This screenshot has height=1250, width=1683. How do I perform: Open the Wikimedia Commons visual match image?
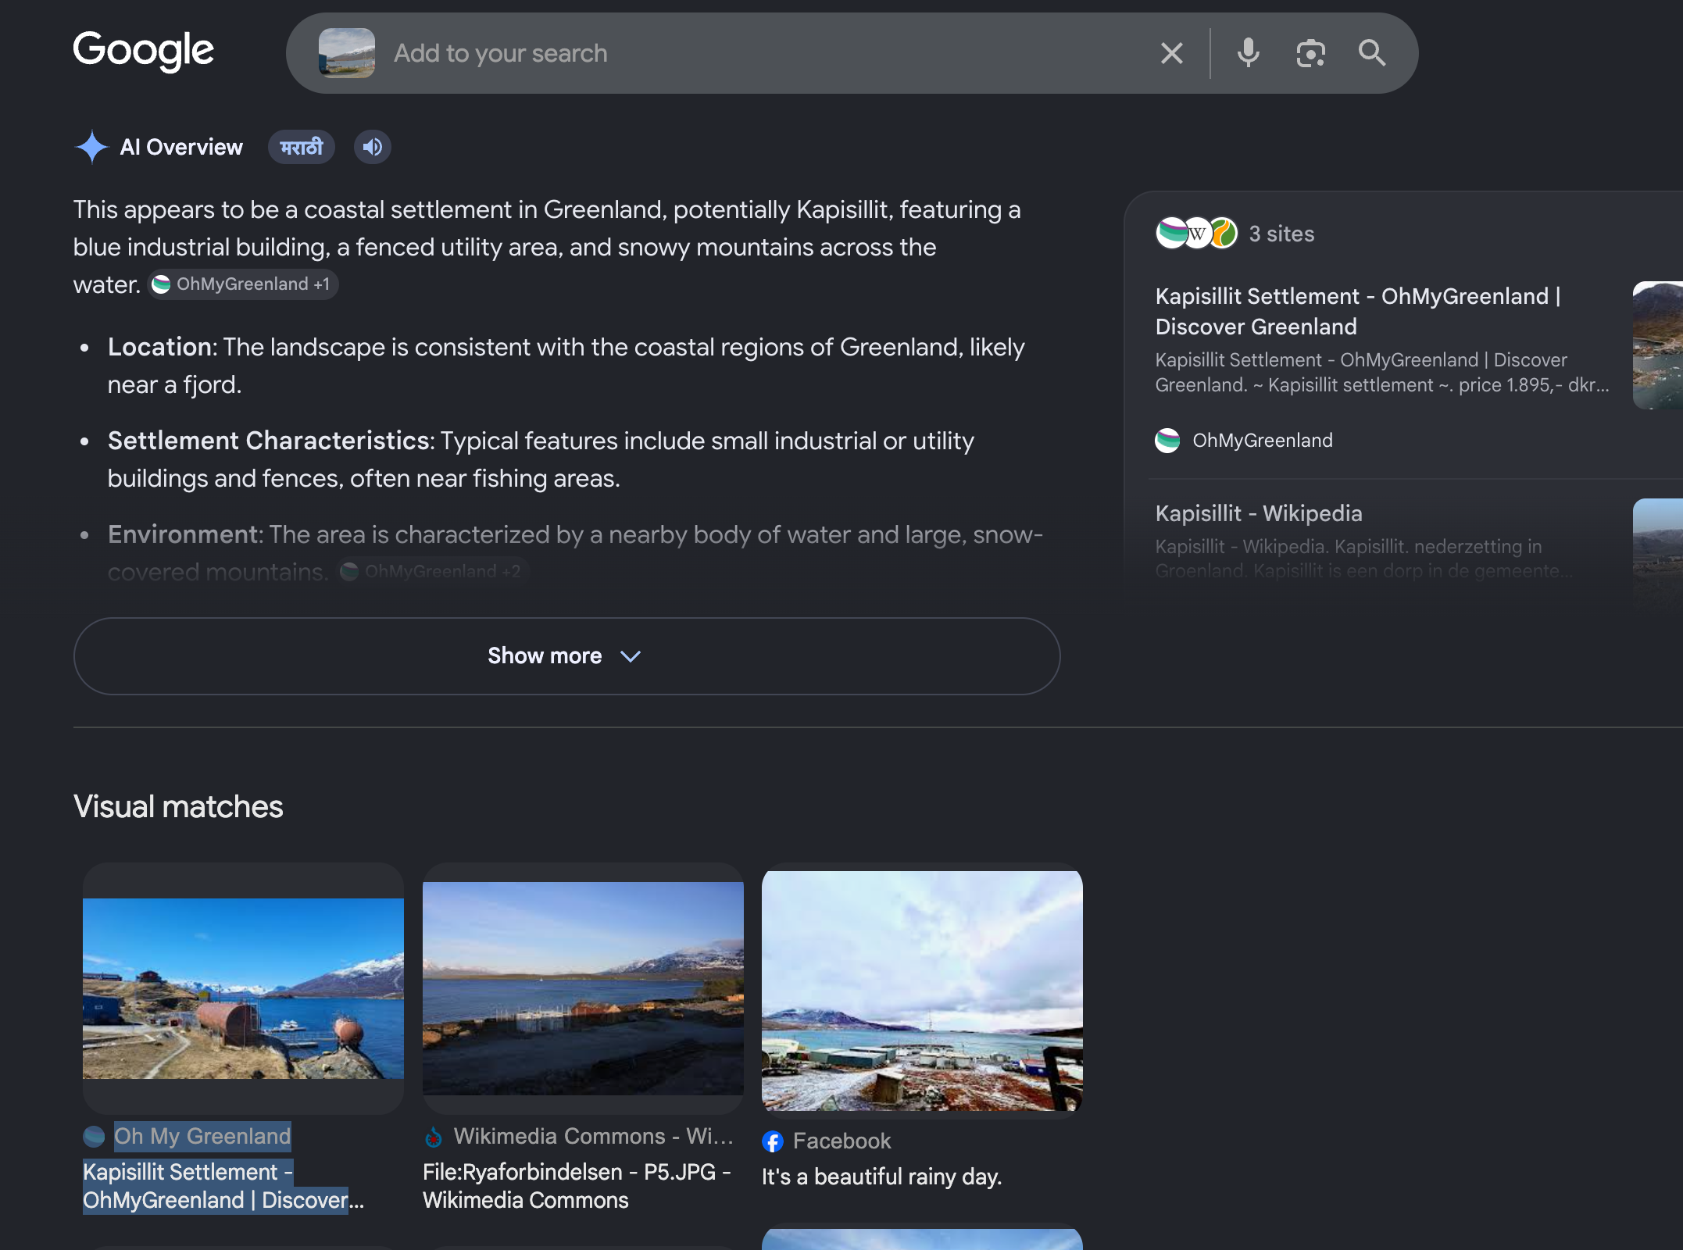click(x=583, y=988)
